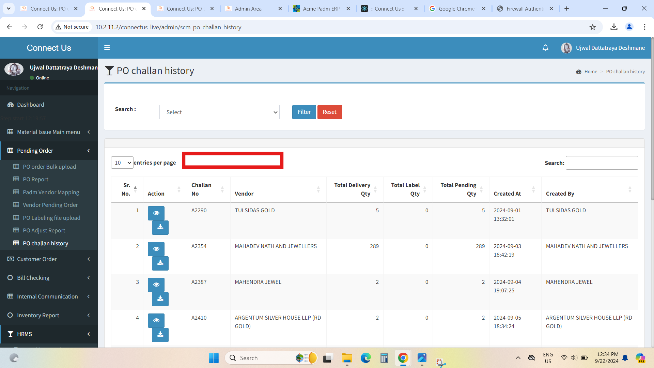Switch to Admin Area tab
Viewport: 654px width, 368px height.
pos(254,9)
